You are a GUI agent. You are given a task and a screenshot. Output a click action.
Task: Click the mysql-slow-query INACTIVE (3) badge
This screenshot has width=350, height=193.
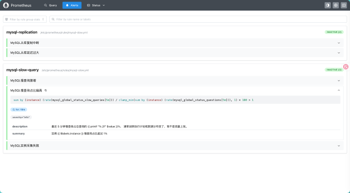[334, 70]
